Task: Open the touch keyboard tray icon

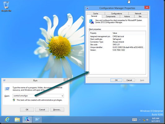Action: pyautogui.click(x=135, y=120)
